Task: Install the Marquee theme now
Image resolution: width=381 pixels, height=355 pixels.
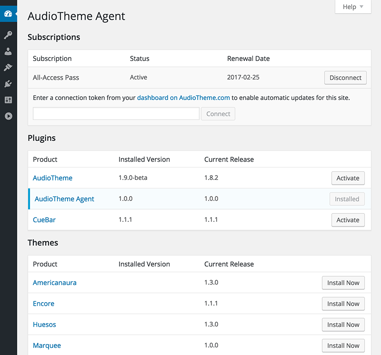Action: coord(343,345)
